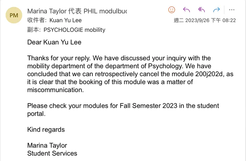Click the 'Kind regards' closing line
Screen dimensions: 246x161
[46, 129]
